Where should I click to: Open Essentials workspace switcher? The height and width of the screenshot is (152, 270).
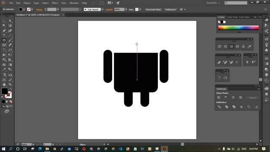point(213,3)
